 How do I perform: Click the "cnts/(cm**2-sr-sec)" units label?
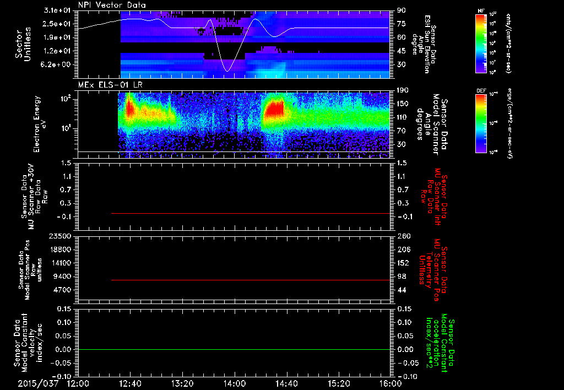coord(508,44)
